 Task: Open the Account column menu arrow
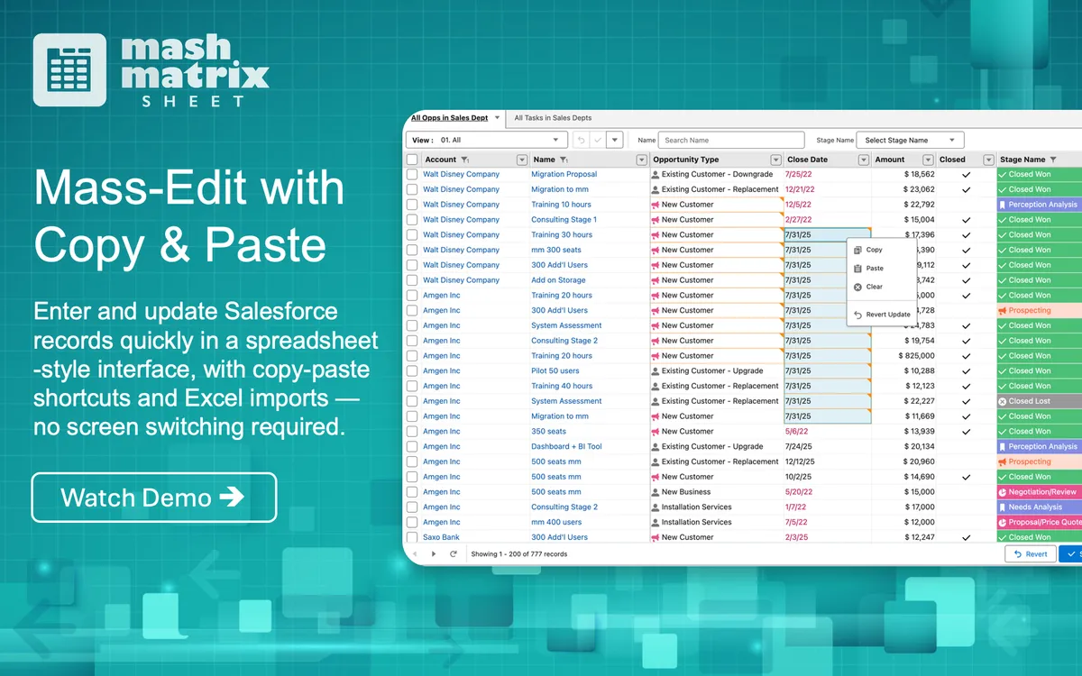pos(521,160)
